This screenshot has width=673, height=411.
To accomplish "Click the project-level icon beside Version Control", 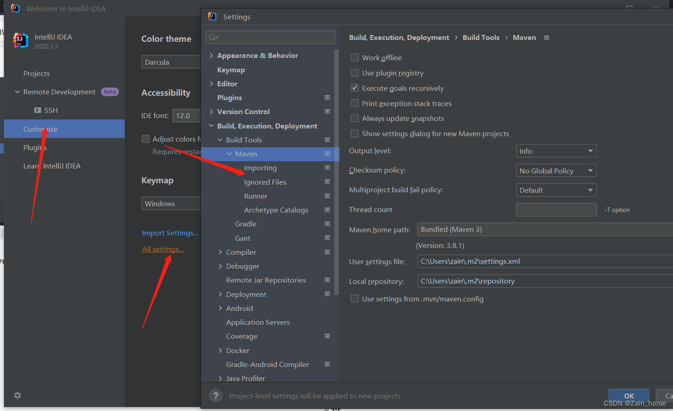I will point(327,111).
